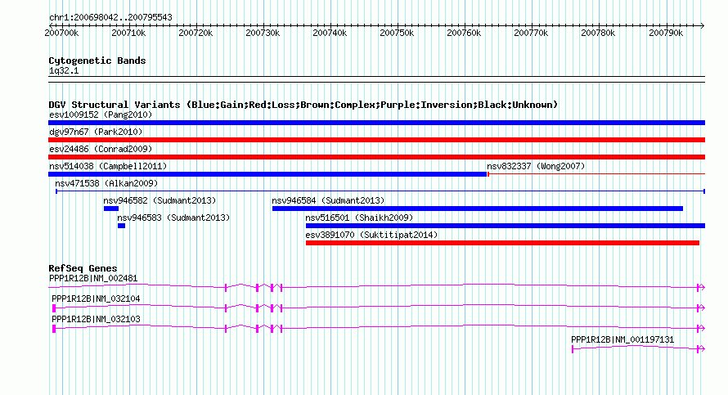
Task: Select the 200720k ruler position
Action: [x=195, y=33]
